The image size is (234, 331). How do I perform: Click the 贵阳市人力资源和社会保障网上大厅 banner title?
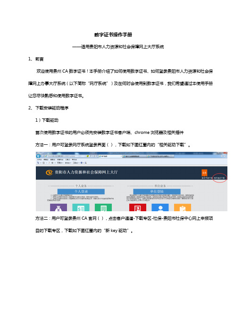point(86,172)
